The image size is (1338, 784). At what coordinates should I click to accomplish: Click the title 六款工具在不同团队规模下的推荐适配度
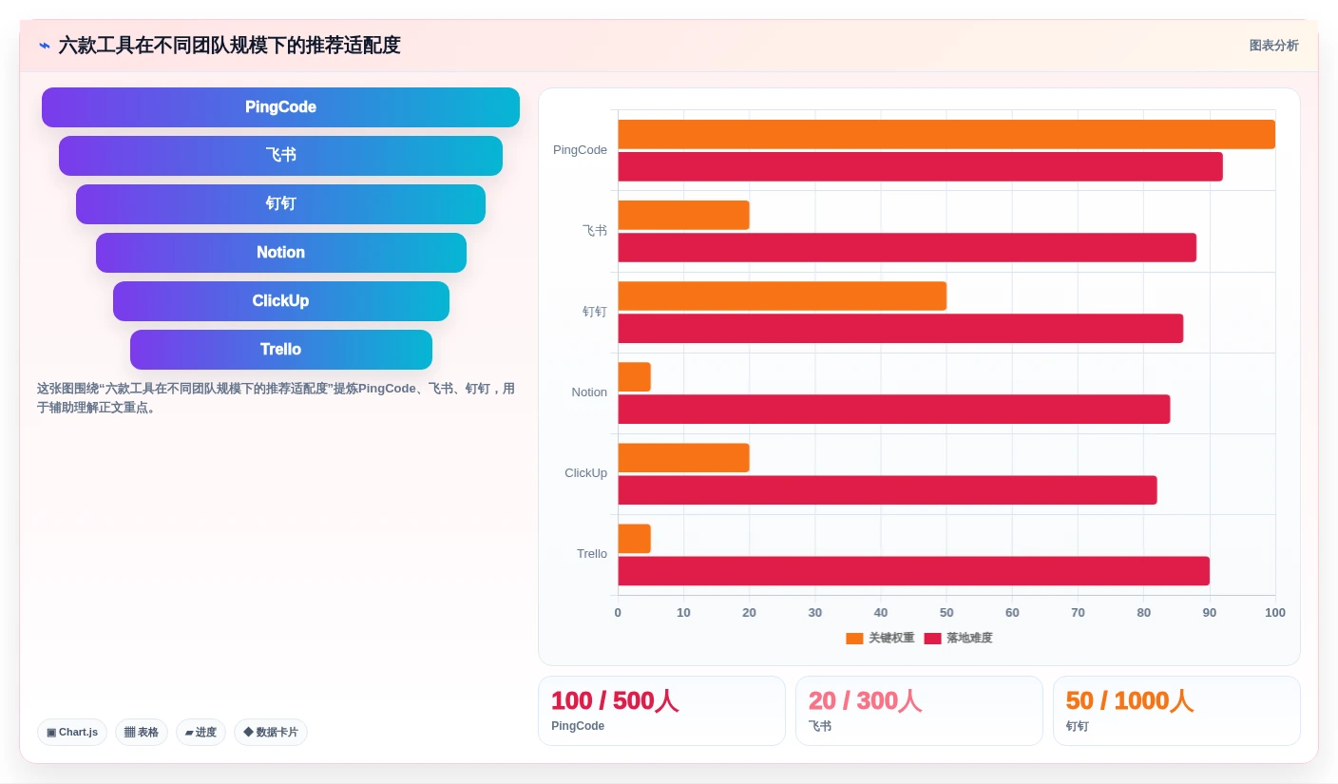[229, 46]
